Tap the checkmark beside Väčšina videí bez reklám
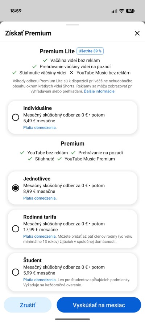Viewport: 145px width, 323px height. pos(45,60)
